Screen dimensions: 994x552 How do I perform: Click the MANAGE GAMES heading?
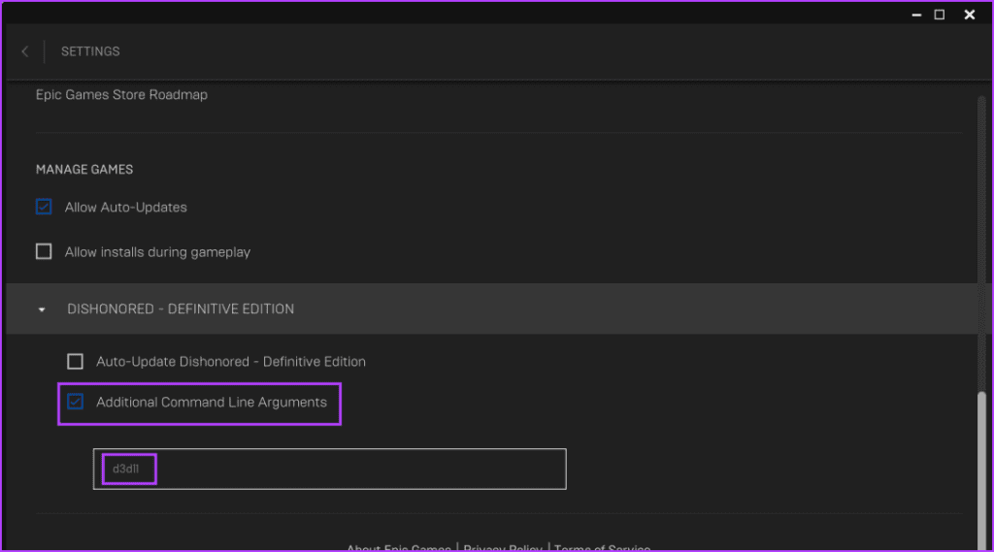tap(84, 169)
